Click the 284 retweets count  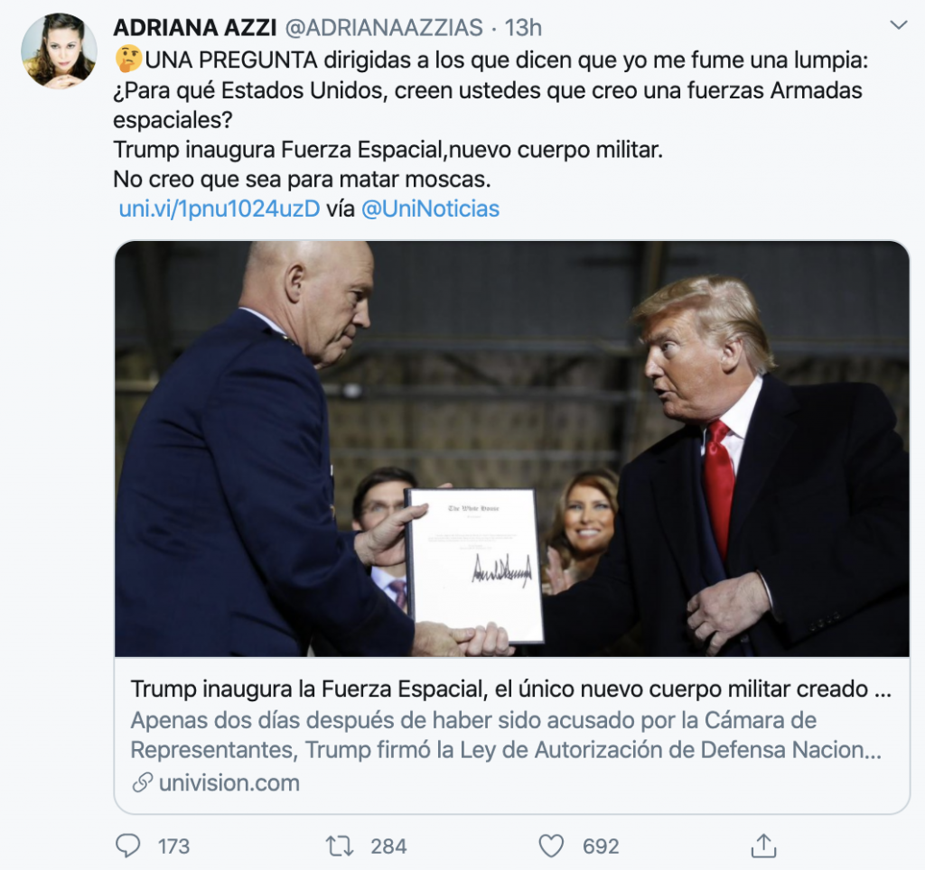pyautogui.click(x=388, y=847)
